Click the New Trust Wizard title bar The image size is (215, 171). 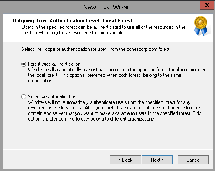tap(108, 7)
